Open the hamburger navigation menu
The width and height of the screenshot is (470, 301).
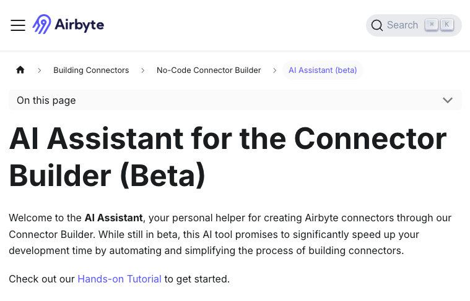point(18,25)
